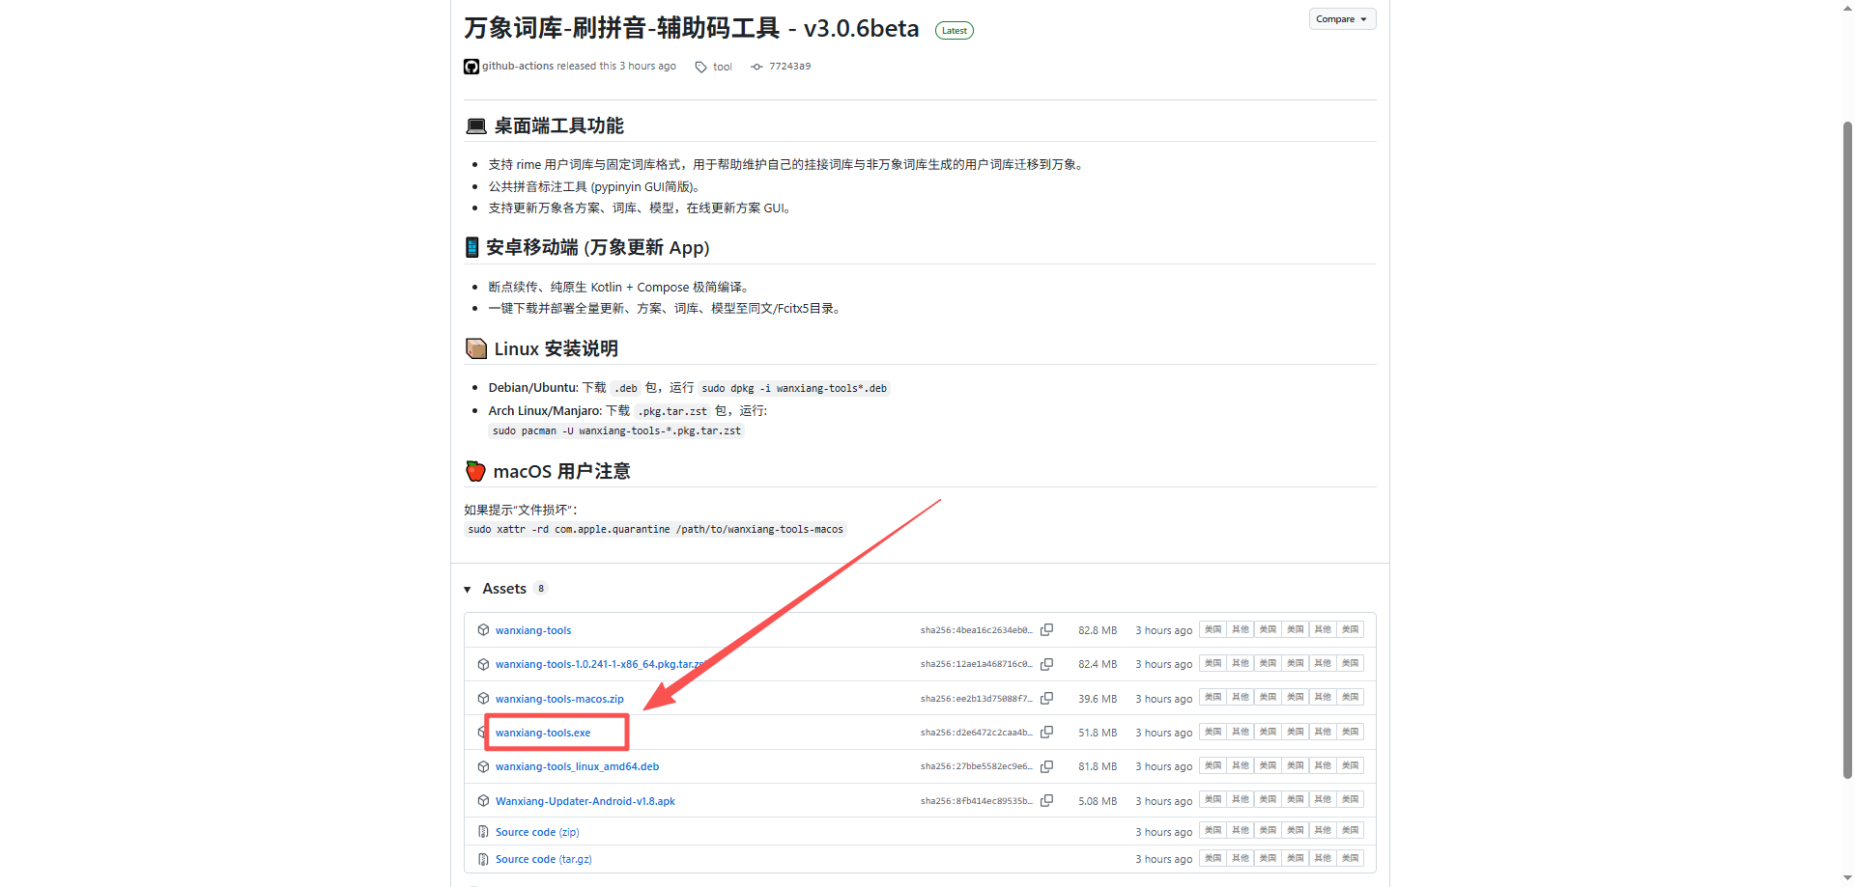The image size is (1855, 887).
Task: Click the sha256:4bea16c2634eb0 hash text
Action: (976, 630)
